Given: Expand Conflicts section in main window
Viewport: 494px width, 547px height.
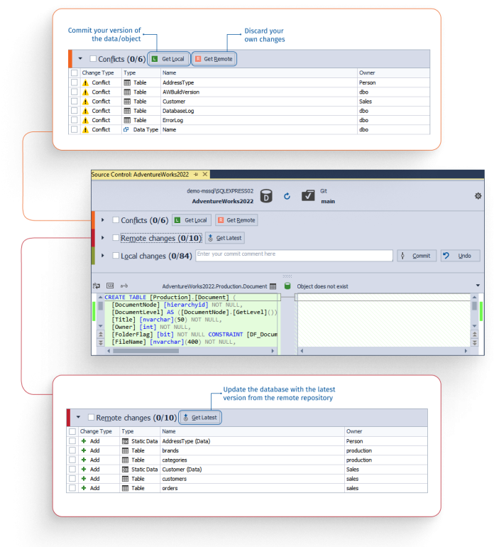Looking at the screenshot, I should (x=102, y=220).
